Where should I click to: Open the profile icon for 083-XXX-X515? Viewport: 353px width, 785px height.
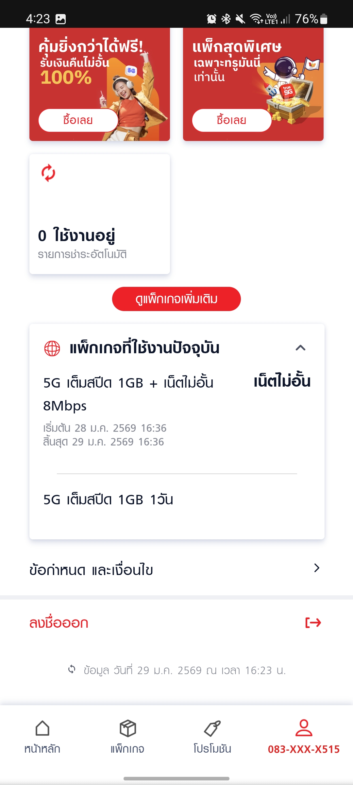304,728
